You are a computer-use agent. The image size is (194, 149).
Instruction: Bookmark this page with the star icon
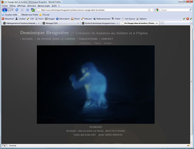click(x=149, y=10)
